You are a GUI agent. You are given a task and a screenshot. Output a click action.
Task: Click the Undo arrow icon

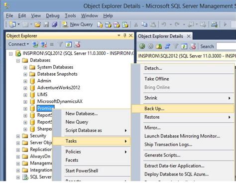pos(164,24)
